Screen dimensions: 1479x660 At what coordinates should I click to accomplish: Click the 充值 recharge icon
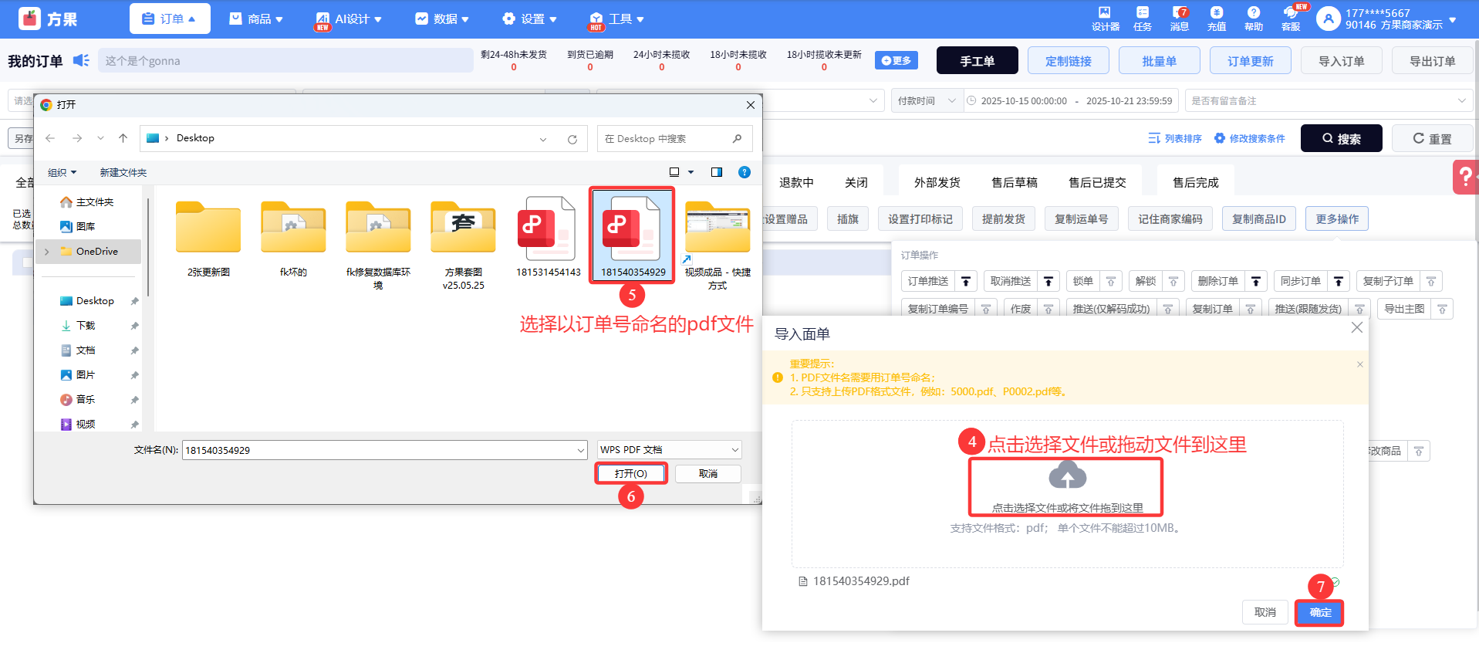coord(1217,12)
